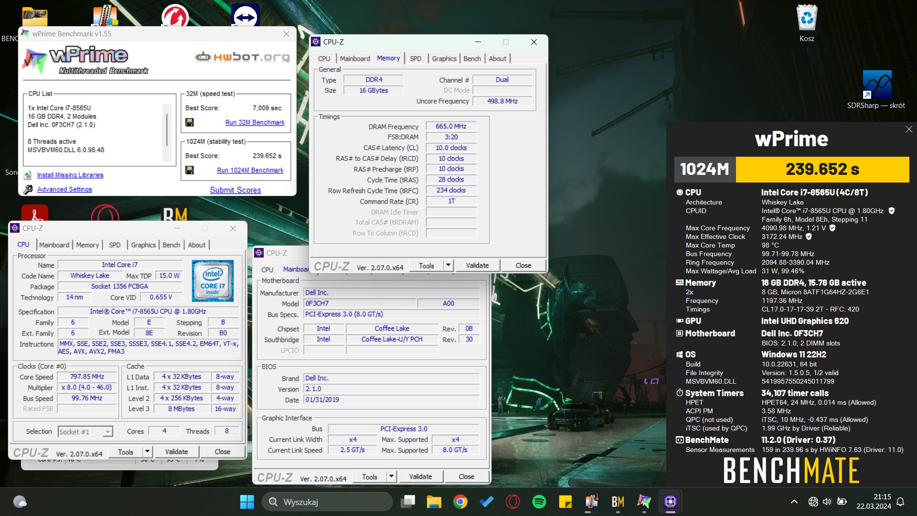Viewport: 917px width, 516px height.
Task: Open File Explorer from the taskbar
Action: [x=434, y=502]
